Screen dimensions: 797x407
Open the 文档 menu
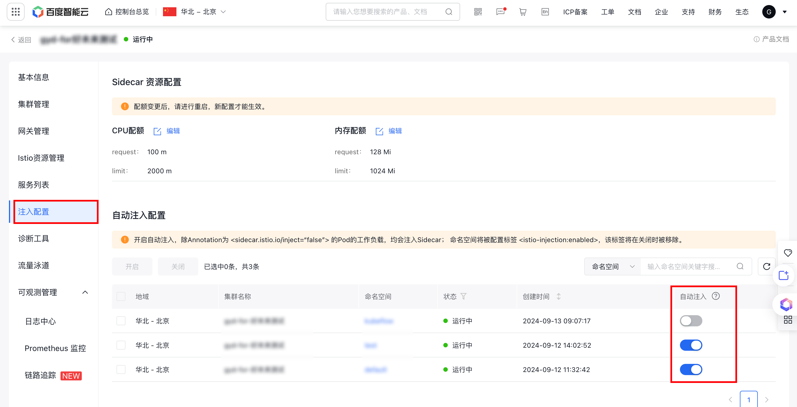[635, 12]
